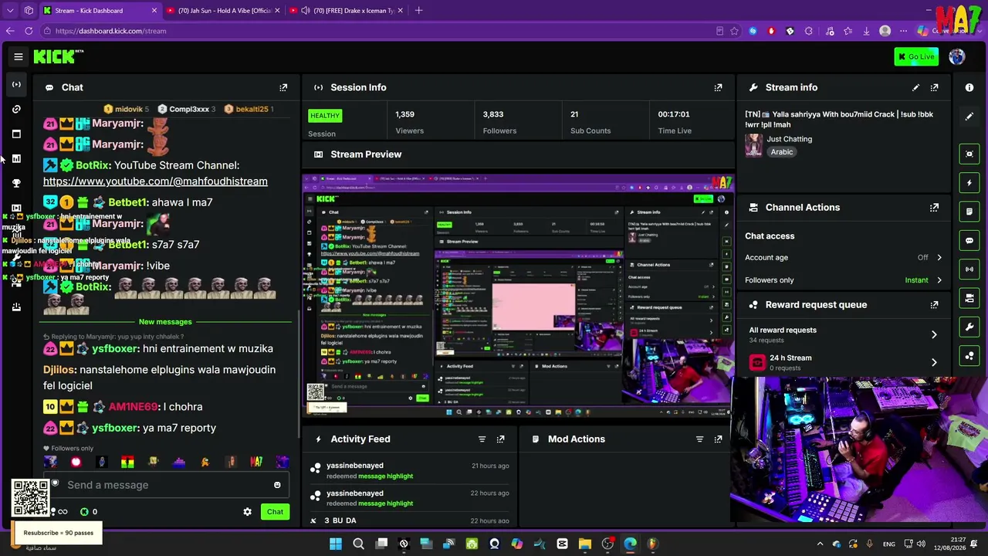Pop out the Mod Actions panel
Screen dimensions: 988x556
click(718, 439)
